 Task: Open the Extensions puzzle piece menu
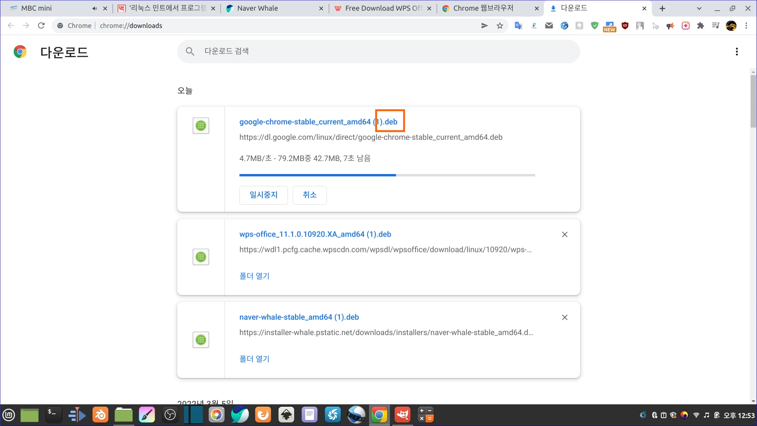(x=701, y=26)
